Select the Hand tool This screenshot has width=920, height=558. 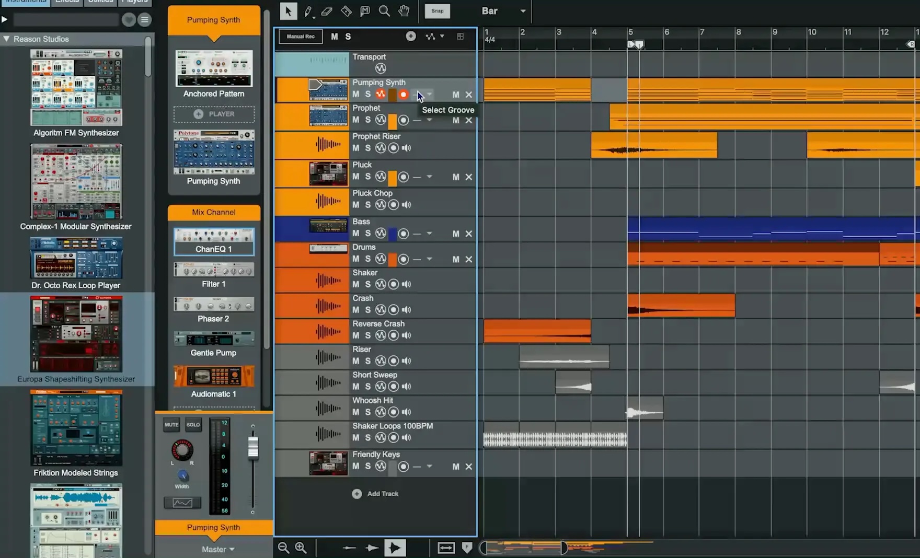[x=404, y=11]
